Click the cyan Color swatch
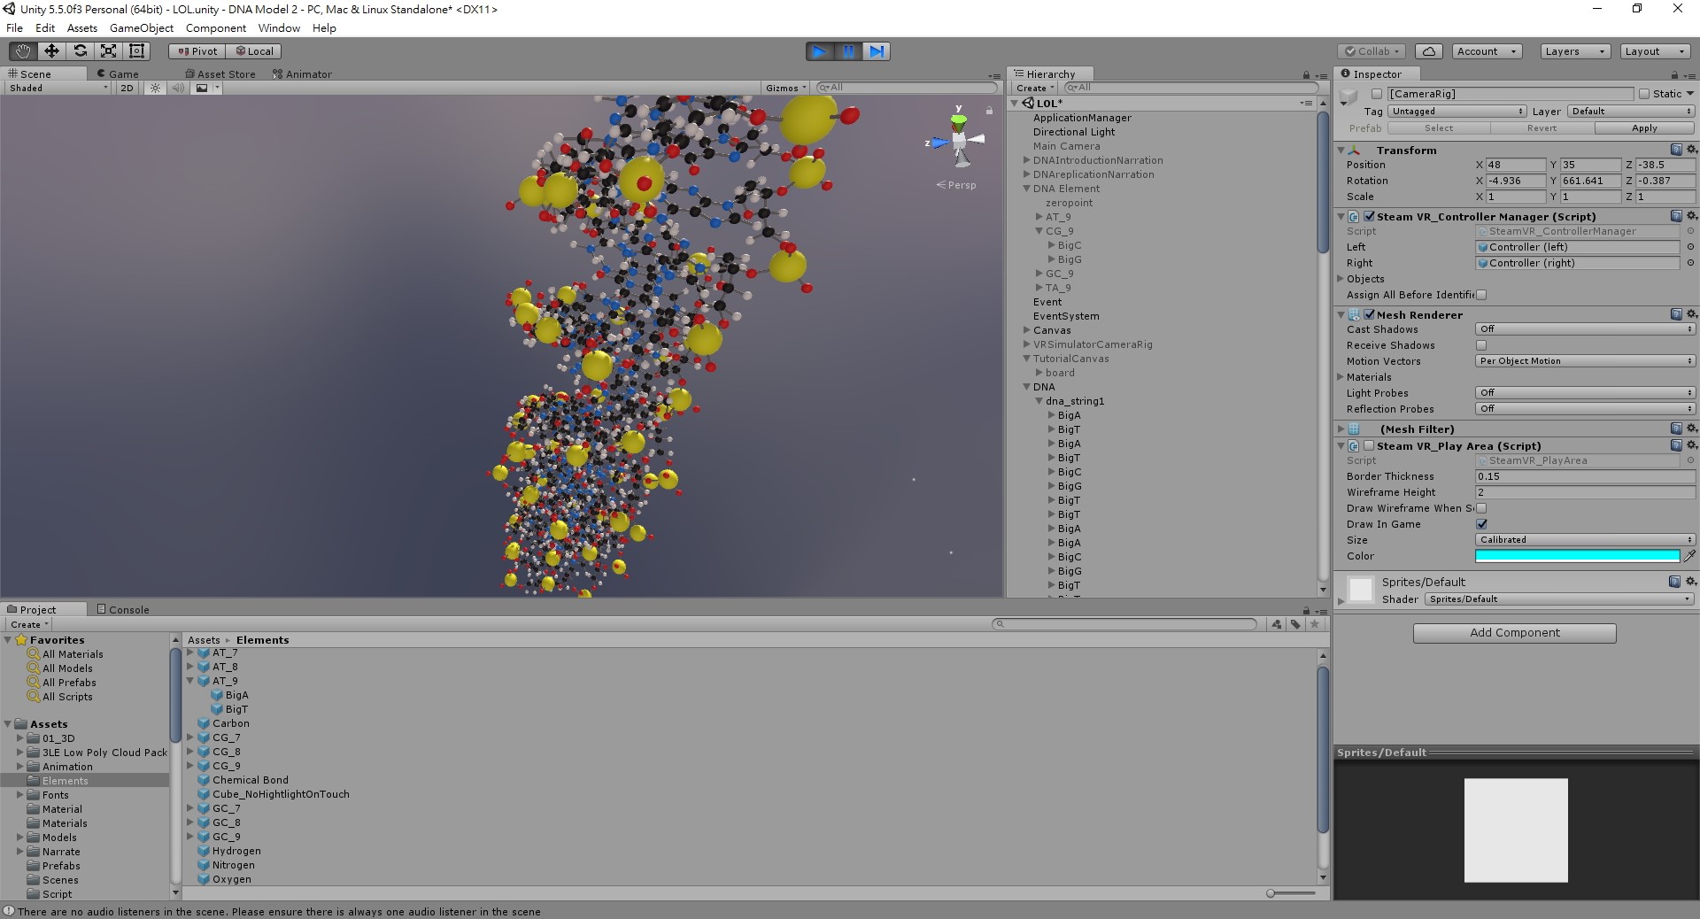 click(1576, 556)
